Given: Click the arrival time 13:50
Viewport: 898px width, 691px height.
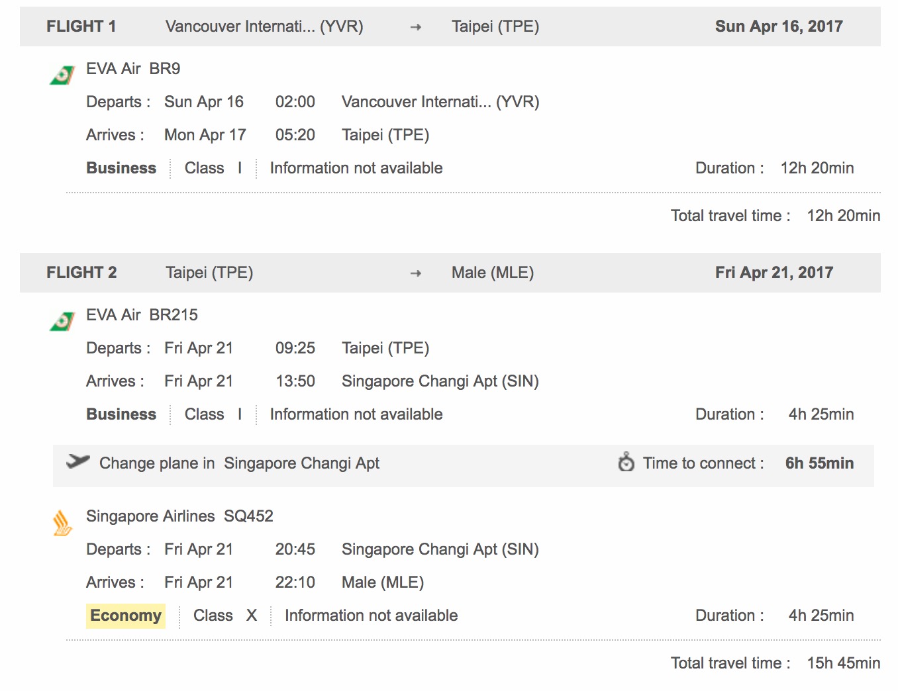Looking at the screenshot, I should tap(295, 381).
